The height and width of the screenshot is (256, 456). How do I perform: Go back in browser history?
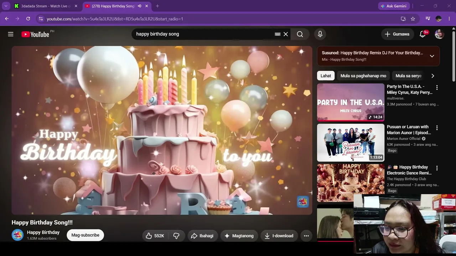7,19
